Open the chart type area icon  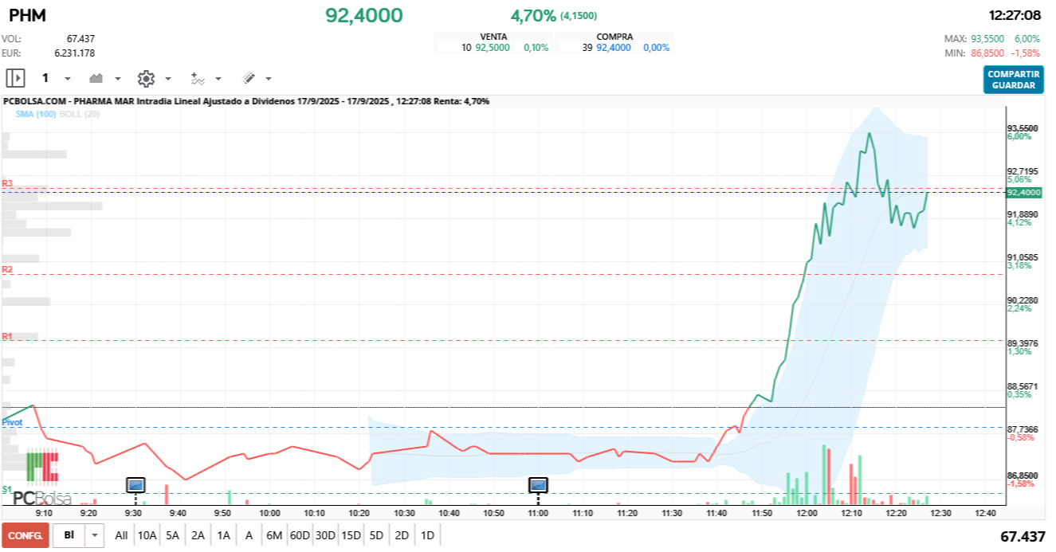point(96,78)
